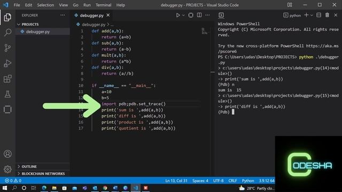Change indentation via Spaces: 4
This screenshot has height=192, width=342.
[200, 181]
